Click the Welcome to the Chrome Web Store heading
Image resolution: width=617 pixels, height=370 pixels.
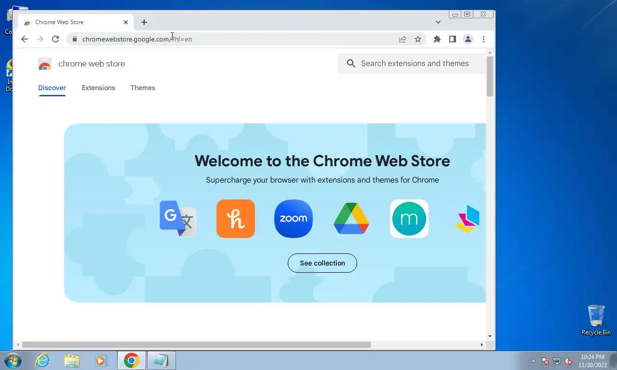[x=322, y=160]
